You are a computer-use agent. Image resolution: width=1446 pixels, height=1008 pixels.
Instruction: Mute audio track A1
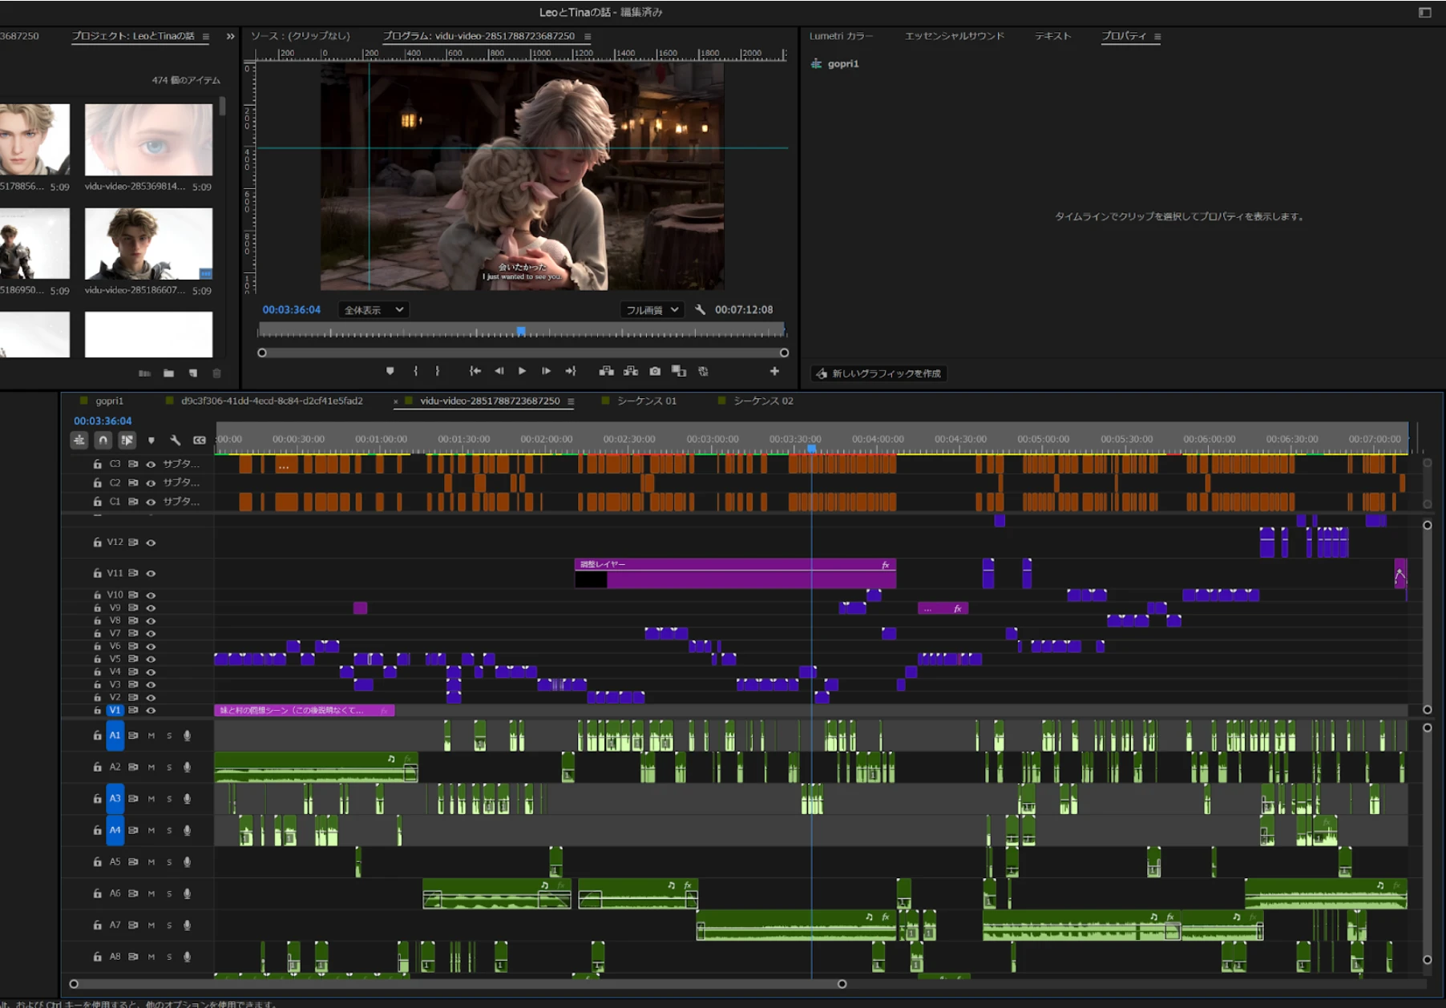click(x=151, y=736)
